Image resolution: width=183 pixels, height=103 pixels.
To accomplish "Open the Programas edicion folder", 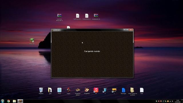I will click(78, 92).
